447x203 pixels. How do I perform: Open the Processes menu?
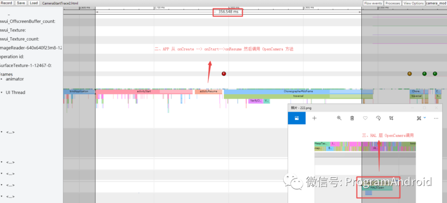tap(392, 3)
